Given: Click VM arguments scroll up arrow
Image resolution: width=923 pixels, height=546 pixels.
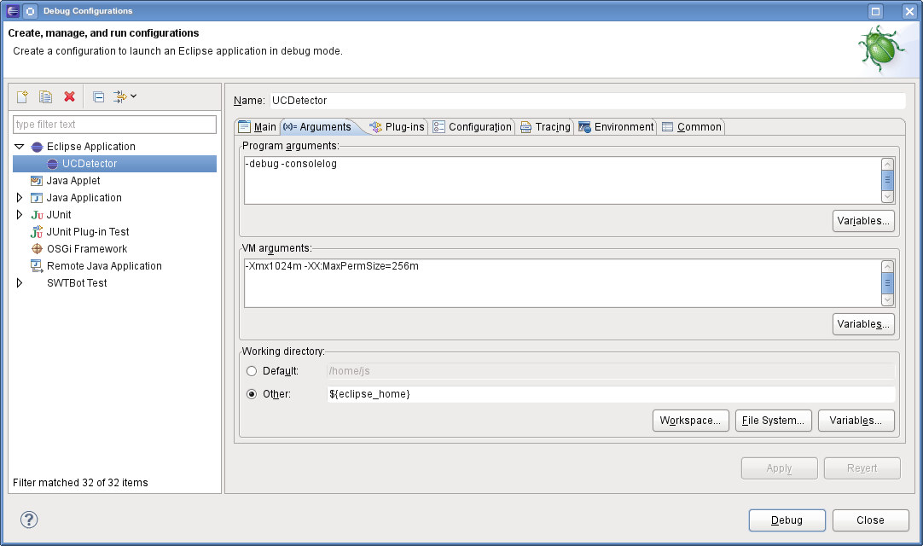Looking at the screenshot, I should [888, 267].
